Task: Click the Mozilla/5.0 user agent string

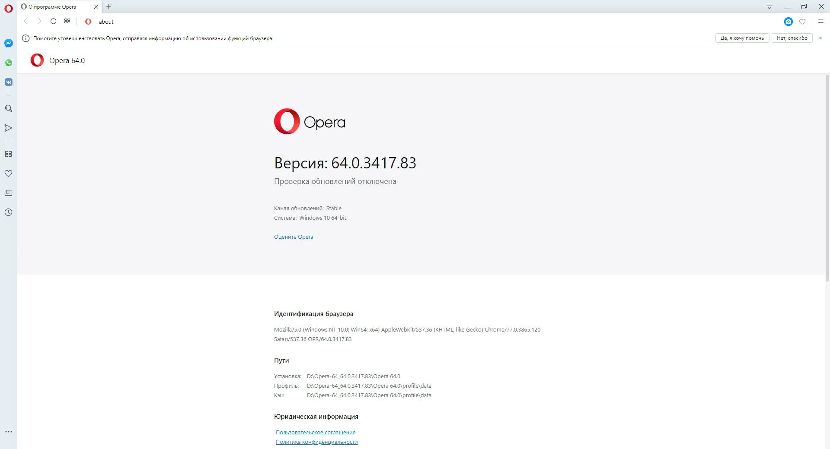Action: click(x=407, y=335)
